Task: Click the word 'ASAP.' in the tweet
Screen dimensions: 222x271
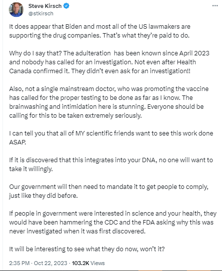Action: pos(18,142)
